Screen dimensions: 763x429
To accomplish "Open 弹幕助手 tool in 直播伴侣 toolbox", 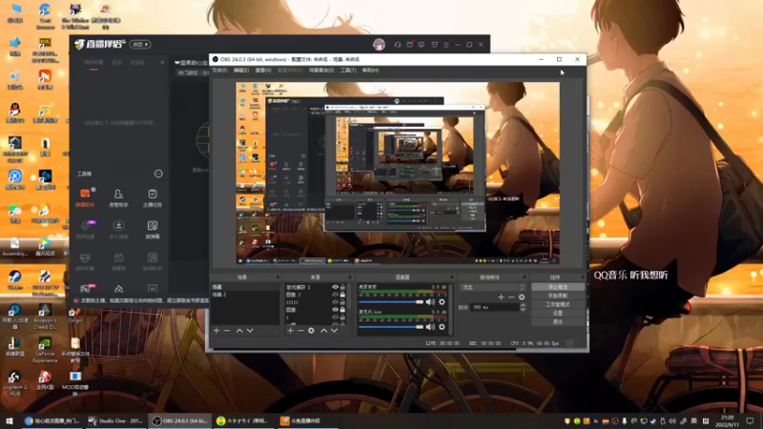I will point(85,197).
